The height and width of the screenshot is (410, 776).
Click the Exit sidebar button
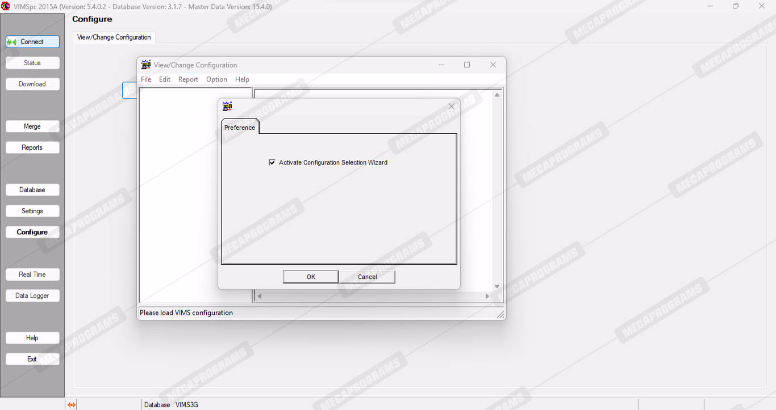click(x=32, y=359)
